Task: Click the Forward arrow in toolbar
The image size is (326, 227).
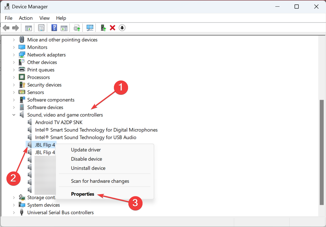Action: coord(16,28)
